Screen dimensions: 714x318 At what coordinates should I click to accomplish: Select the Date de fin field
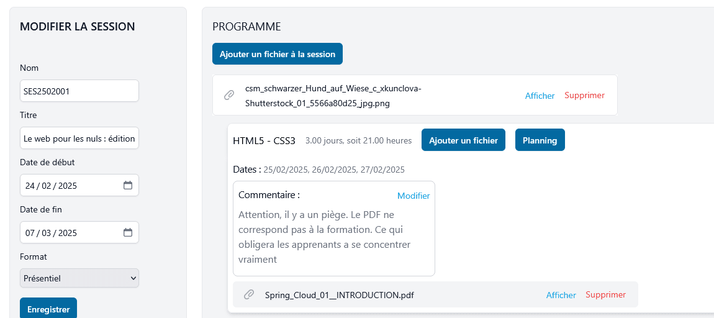click(x=68, y=232)
